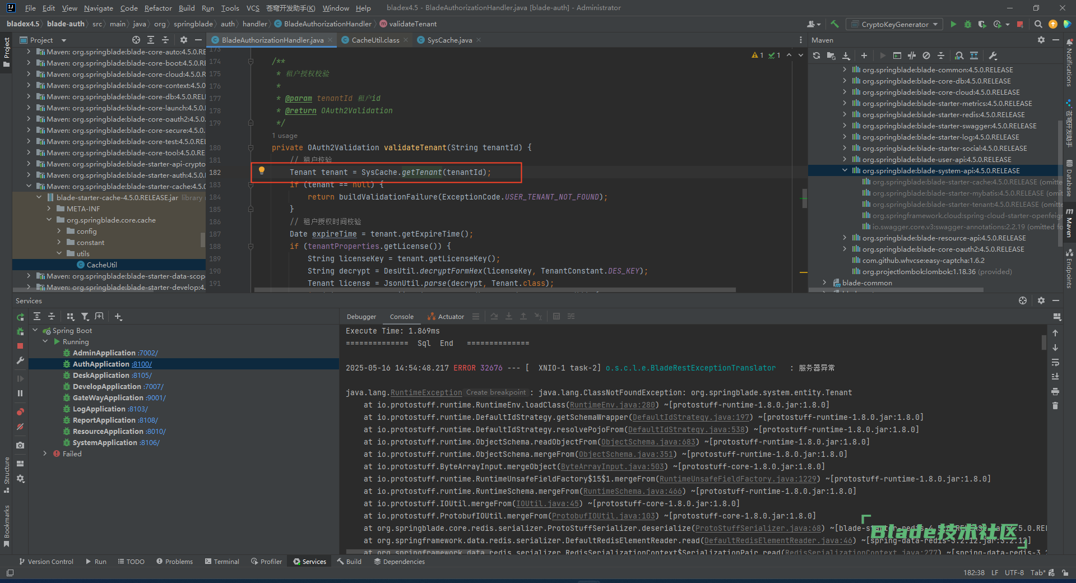Take thread dump camera icon

pyautogui.click(x=20, y=445)
